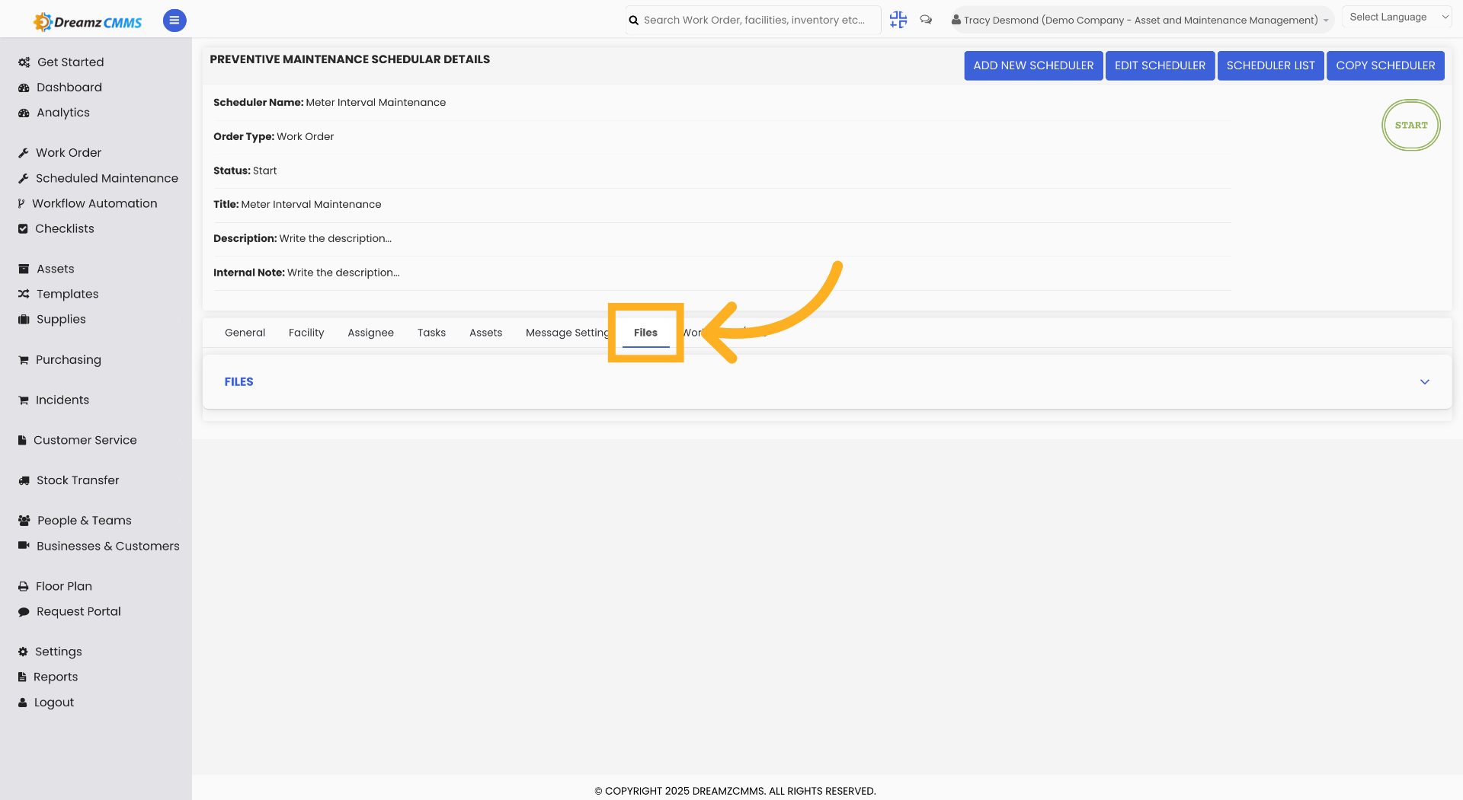Click the Logout user icon
The height and width of the screenshot is (800, 1463).
[x=23, y=703]
